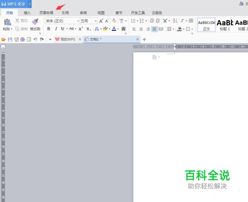The height and width of the screenshot is (202, 248).
Task: Click the WPS 文字 application button
Action: (x=14, y=4)
